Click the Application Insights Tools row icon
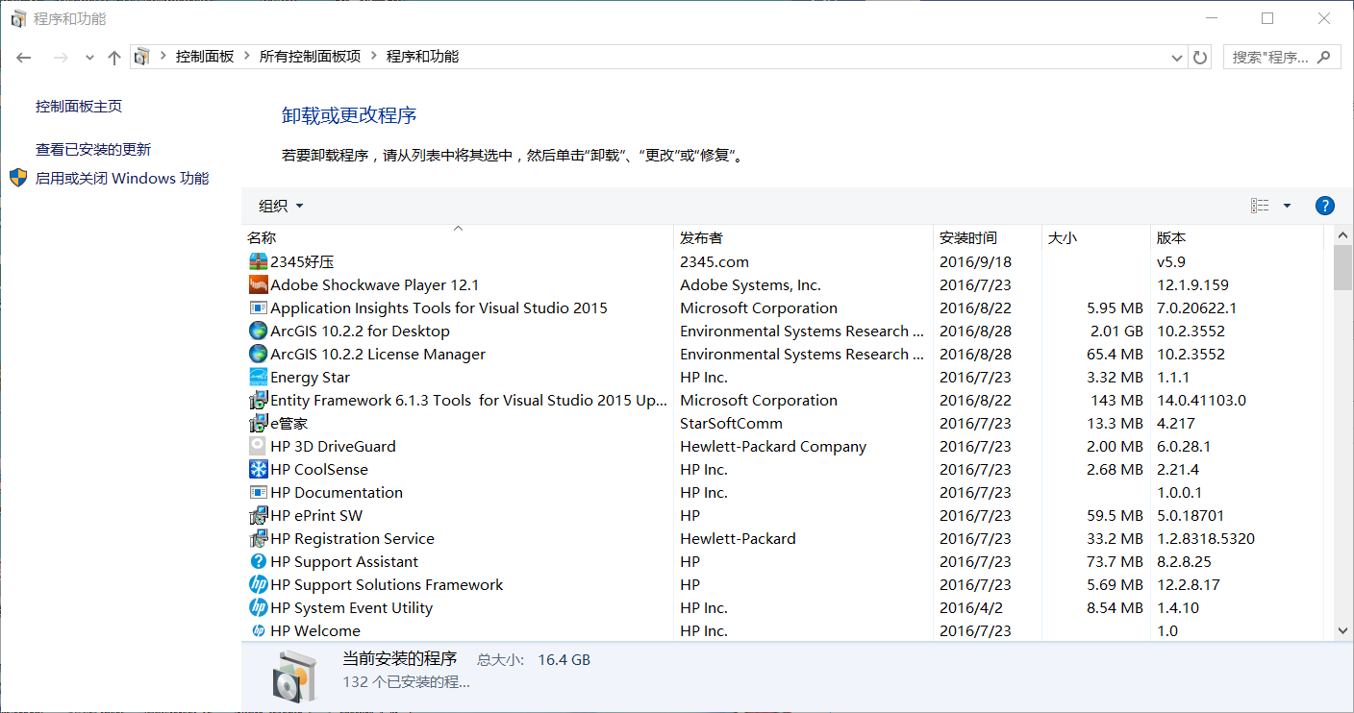This screenshot has width=1354, height=713. click(x=258, y=307)
